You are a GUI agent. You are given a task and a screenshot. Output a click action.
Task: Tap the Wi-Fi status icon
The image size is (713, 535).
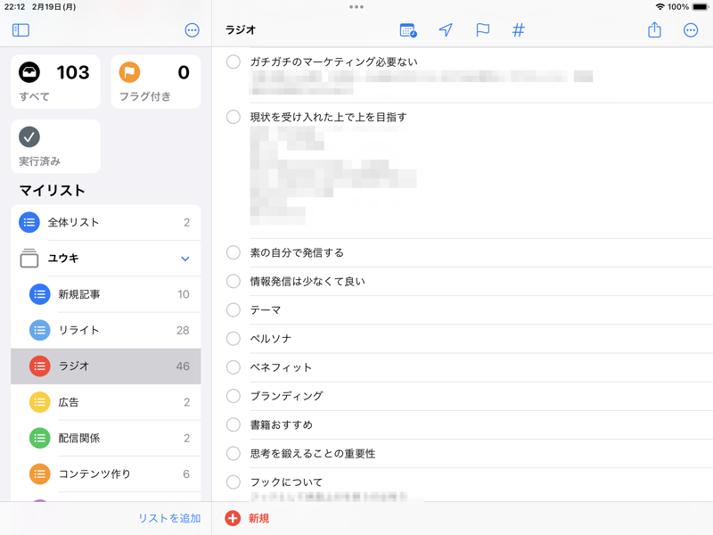click(660, 7)
